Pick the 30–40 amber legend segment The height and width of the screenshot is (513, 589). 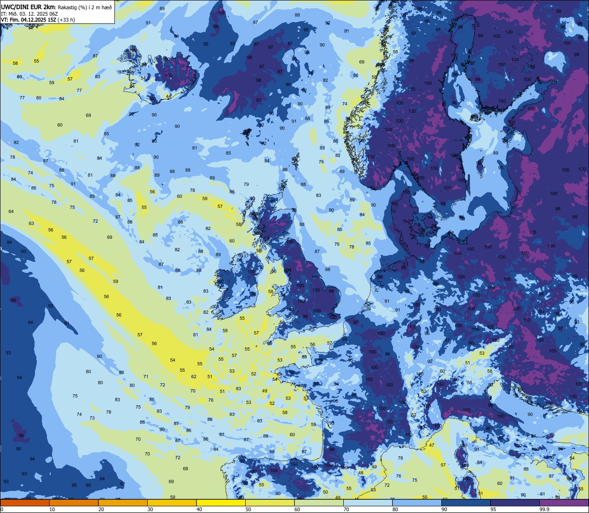pyautogui.click(x=172, y=502)
